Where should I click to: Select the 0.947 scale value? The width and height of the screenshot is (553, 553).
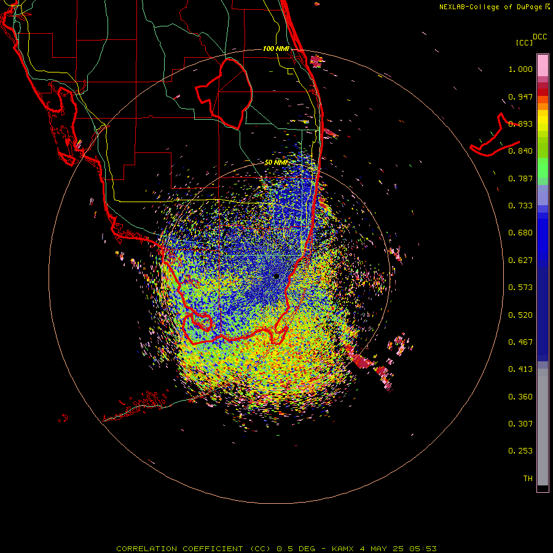[x=520, y=96]
